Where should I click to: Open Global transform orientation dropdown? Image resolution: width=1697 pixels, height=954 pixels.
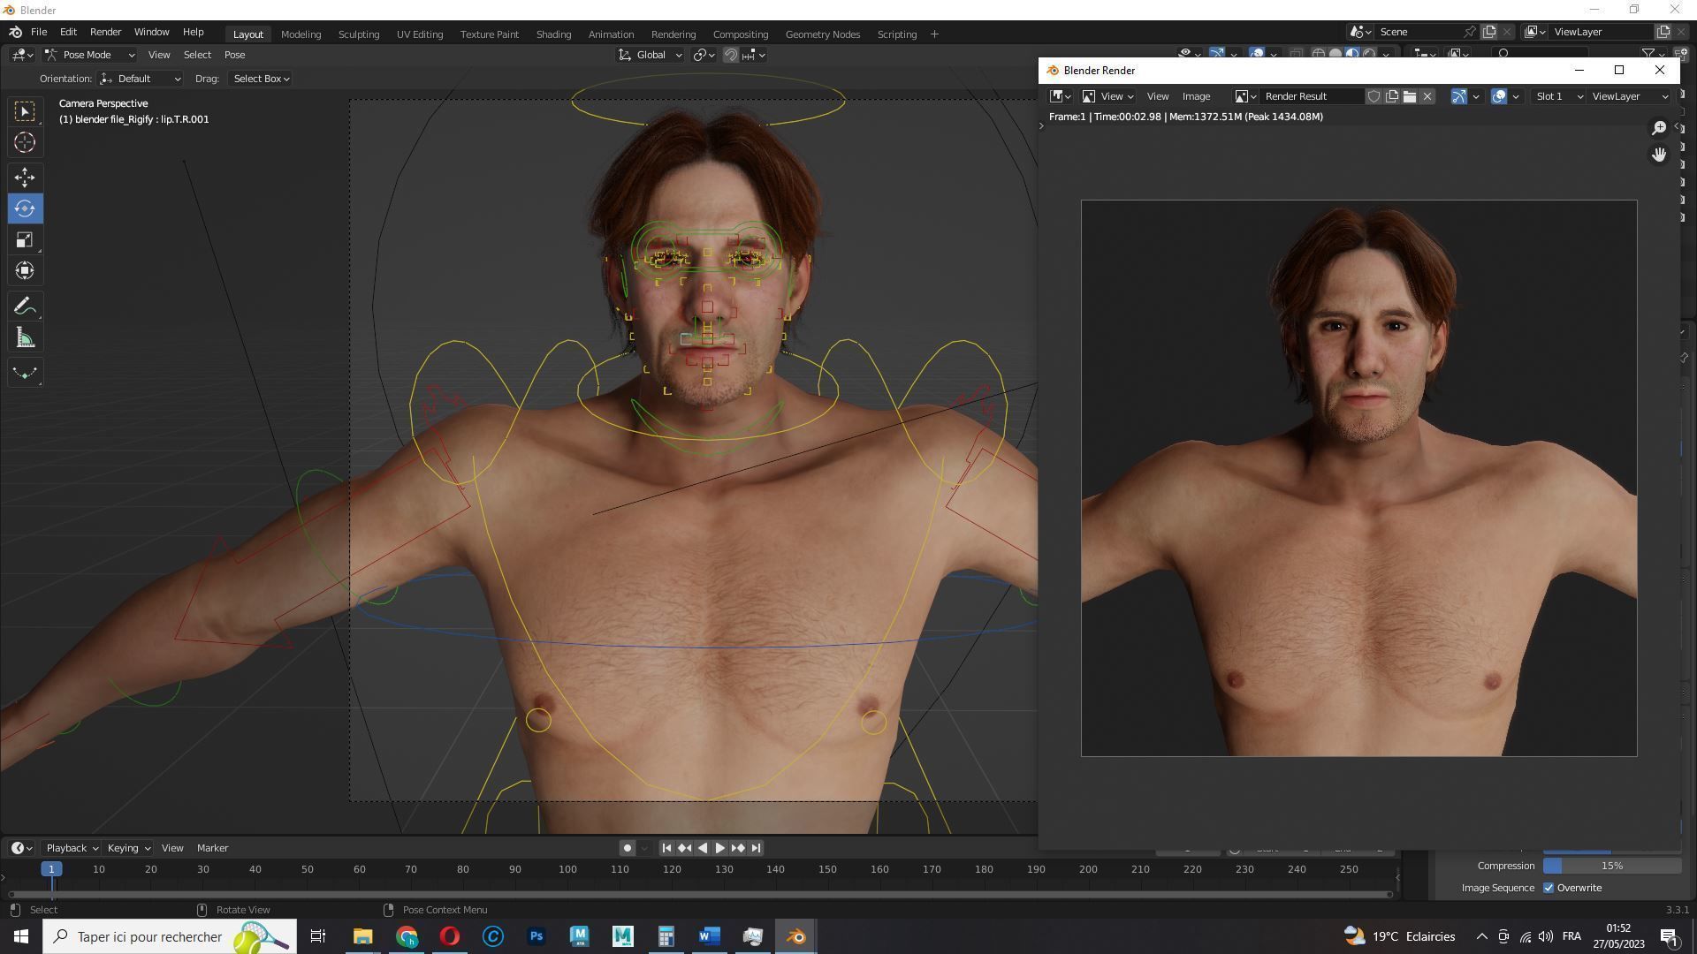[x=651, y=55]
